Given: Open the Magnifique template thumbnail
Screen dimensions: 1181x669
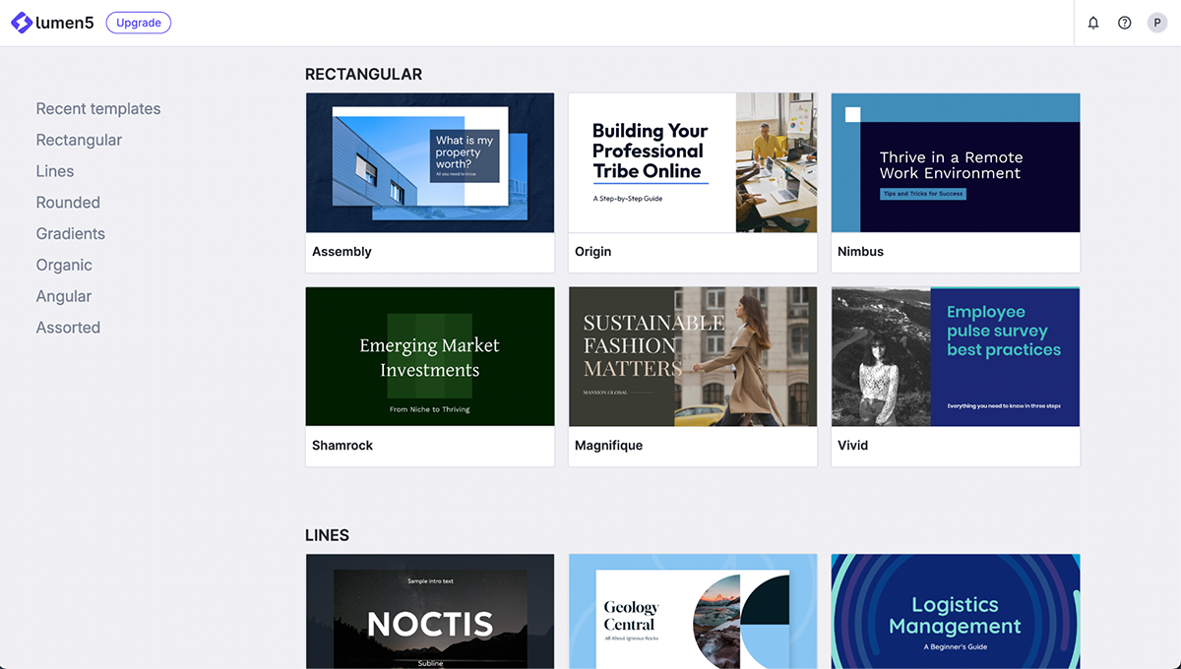Looking at the screenshot, I should [693, 357].
